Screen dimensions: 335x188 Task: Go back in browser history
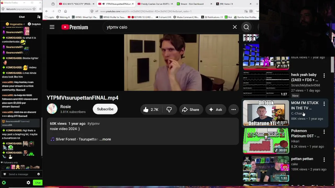[47, 11]
